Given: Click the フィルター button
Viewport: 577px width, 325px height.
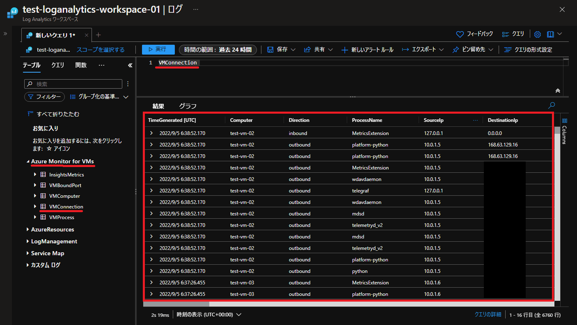Looking at the screenshot, I should [45, 97].
